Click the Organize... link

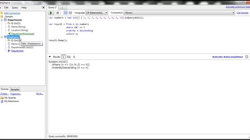16,94
